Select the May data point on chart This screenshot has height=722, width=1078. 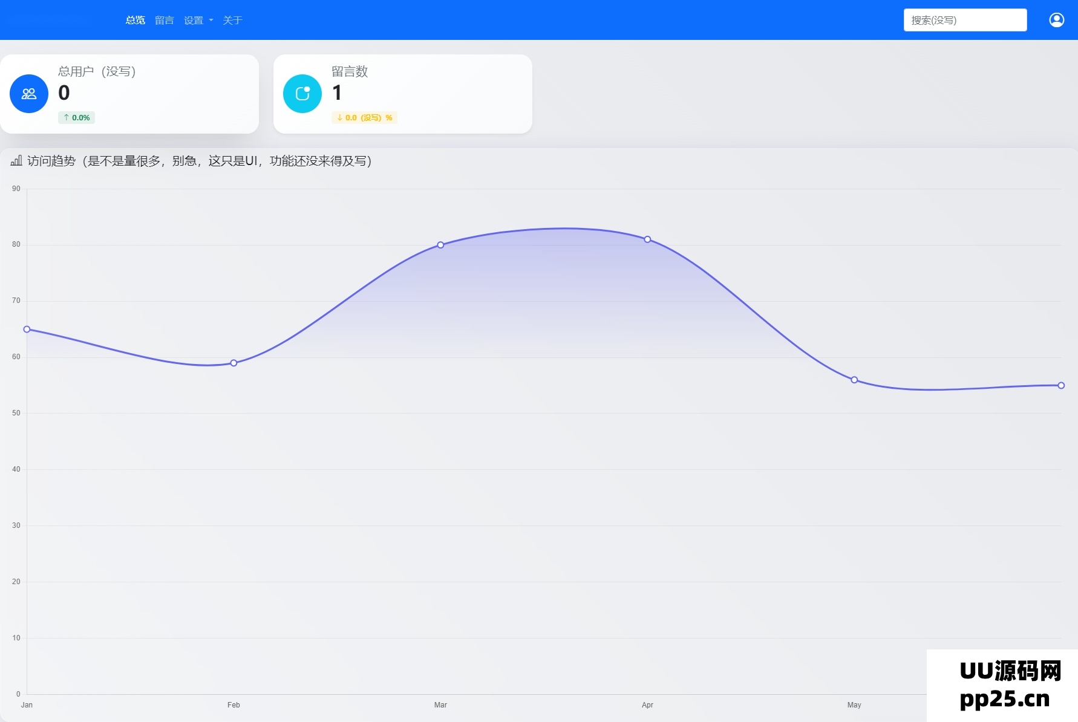coord(854,380)
